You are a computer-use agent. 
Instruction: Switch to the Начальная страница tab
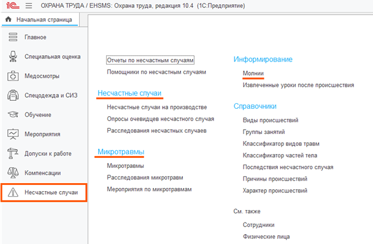click(x=40, y=20)
